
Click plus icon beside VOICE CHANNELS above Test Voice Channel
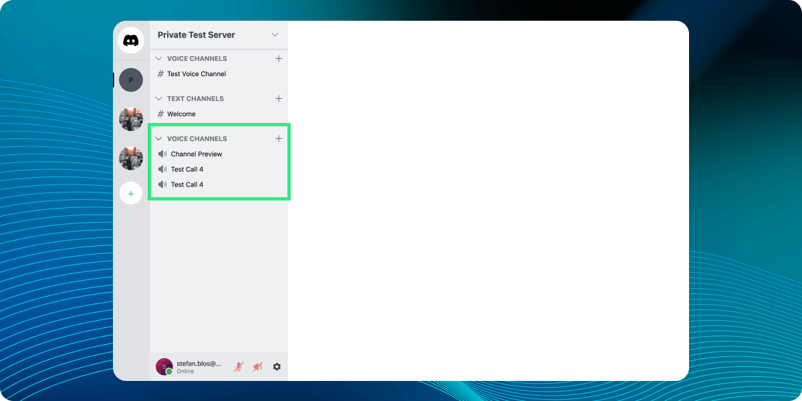click(279, 58)
